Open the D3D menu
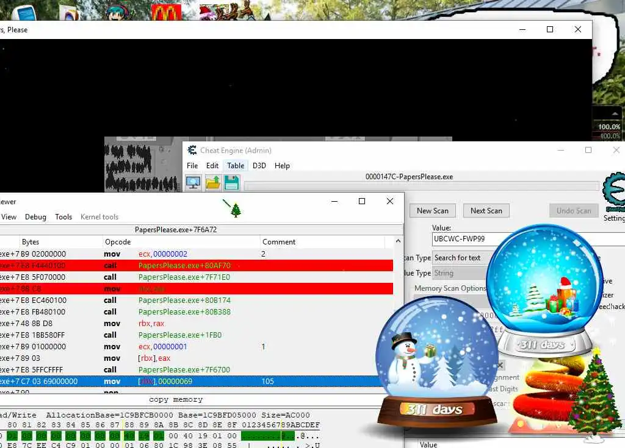Viewport: 625px width, 448px height. (x=259, y=166)
